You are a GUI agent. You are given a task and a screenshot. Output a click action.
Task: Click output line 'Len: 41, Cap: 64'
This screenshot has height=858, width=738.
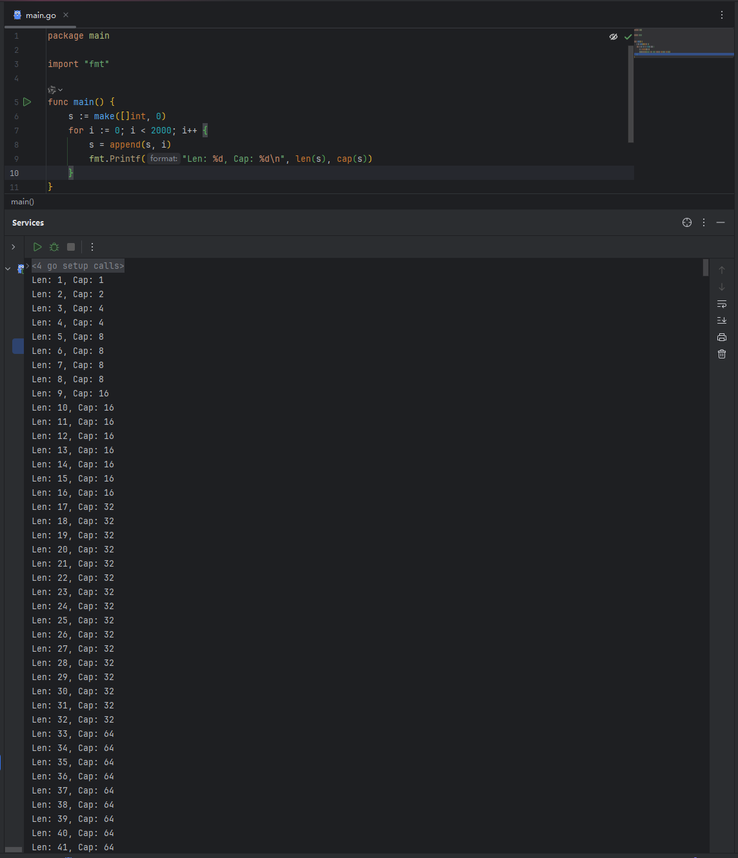click(x=73, y=847)
